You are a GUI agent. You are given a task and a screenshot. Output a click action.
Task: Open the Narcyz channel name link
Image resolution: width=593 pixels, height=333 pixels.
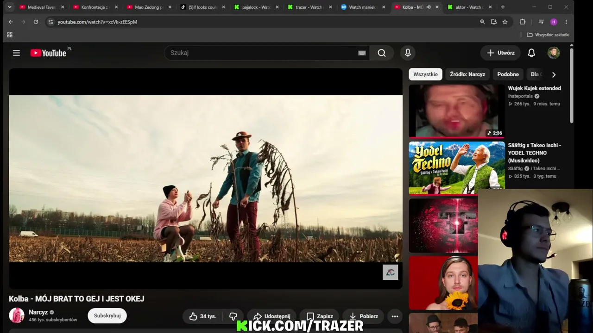point(38,312)
